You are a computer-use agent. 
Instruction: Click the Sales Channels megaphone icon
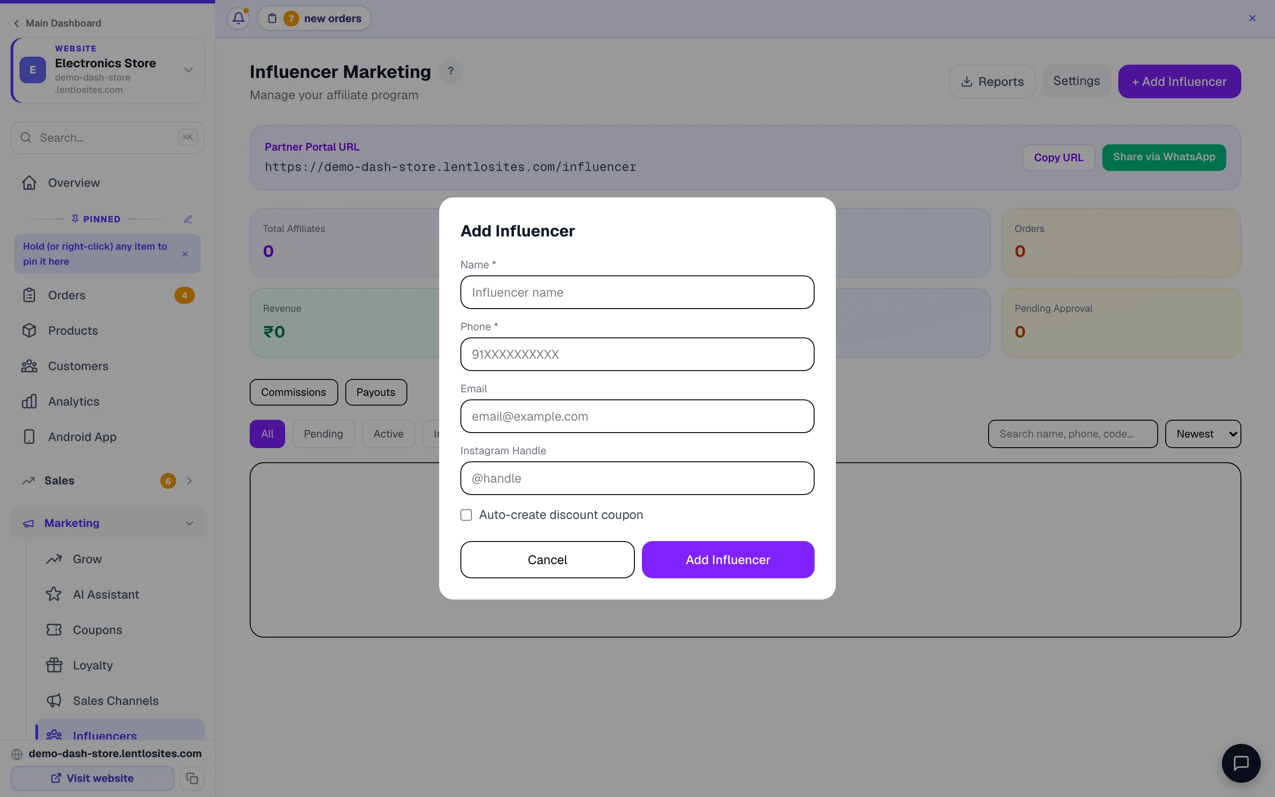coord(54,700)
